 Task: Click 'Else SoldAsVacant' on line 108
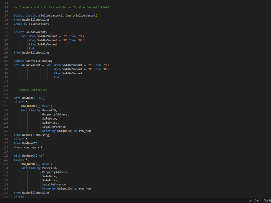tap(68, 73)
